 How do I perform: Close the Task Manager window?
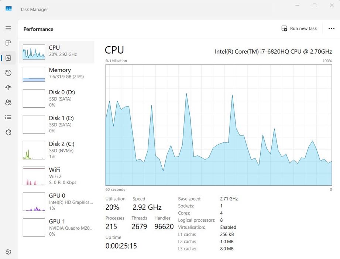[x=332, y=5]
